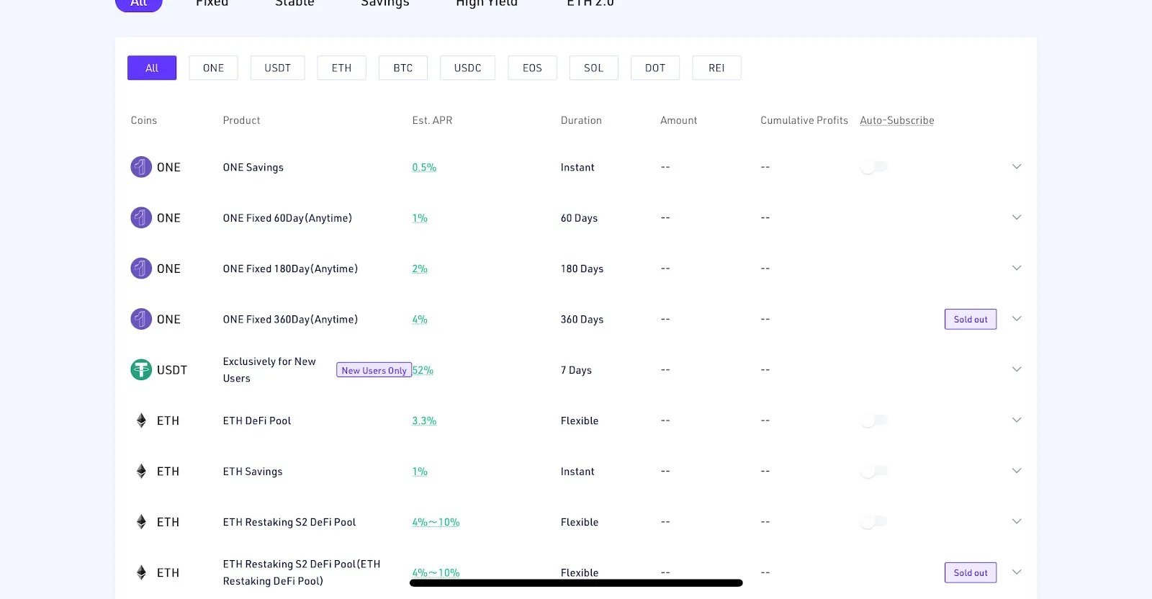Click the USDT Tether coin icon
This screenshot has width=1152, height=599.
click(141, 370)
